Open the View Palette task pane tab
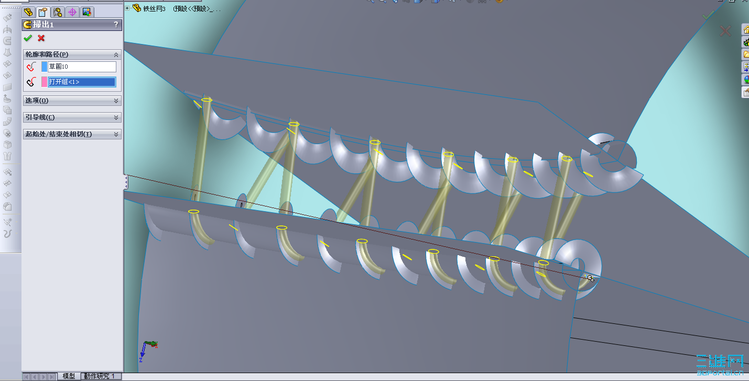Screen dimensions: 749x381 tap(745, 67)
